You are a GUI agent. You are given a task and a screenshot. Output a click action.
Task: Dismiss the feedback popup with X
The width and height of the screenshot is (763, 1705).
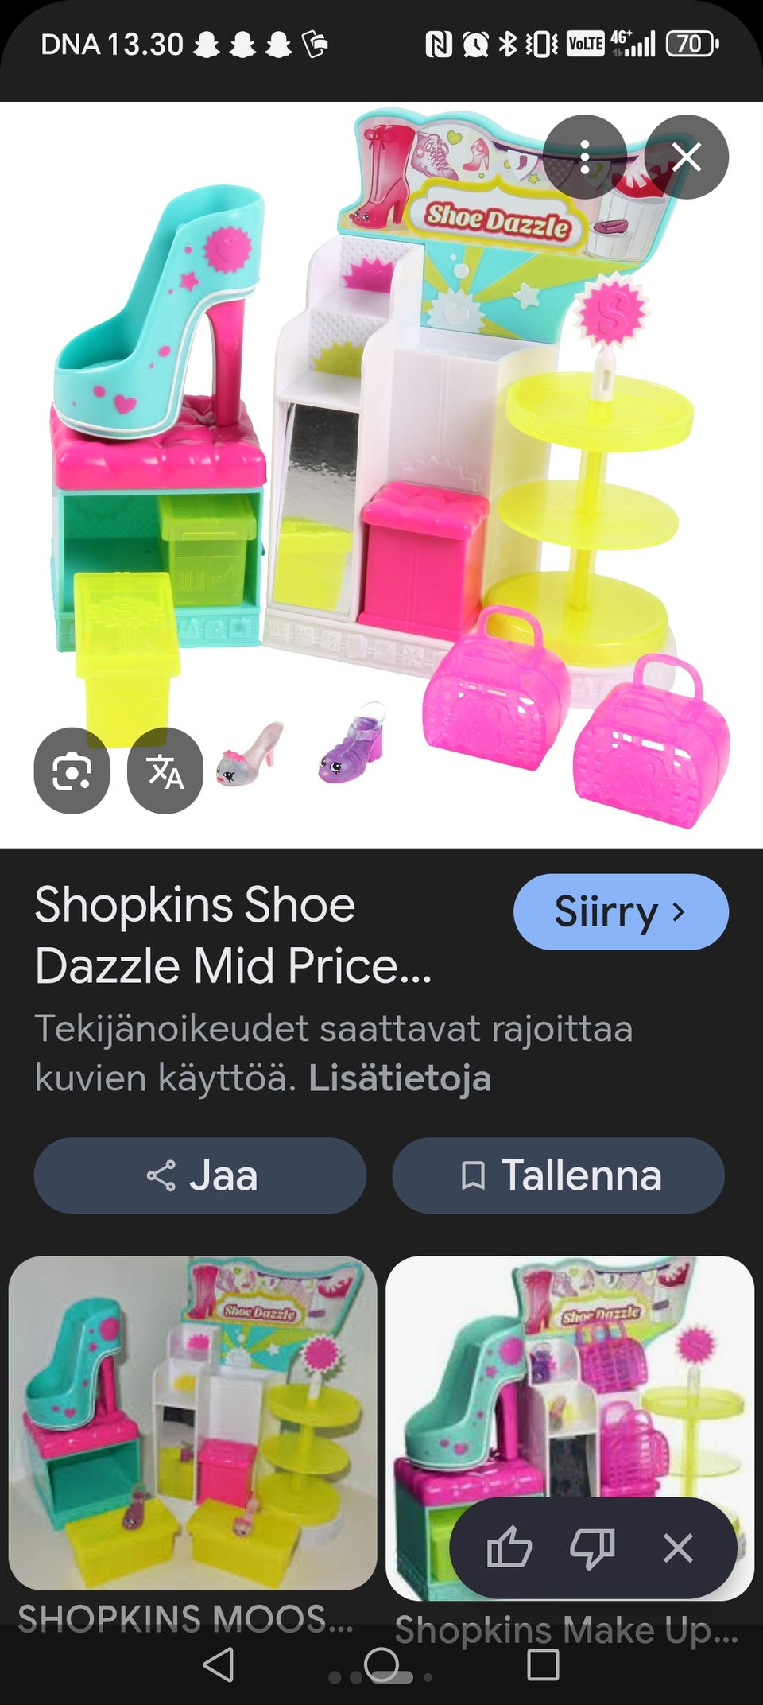(678, 1548)
